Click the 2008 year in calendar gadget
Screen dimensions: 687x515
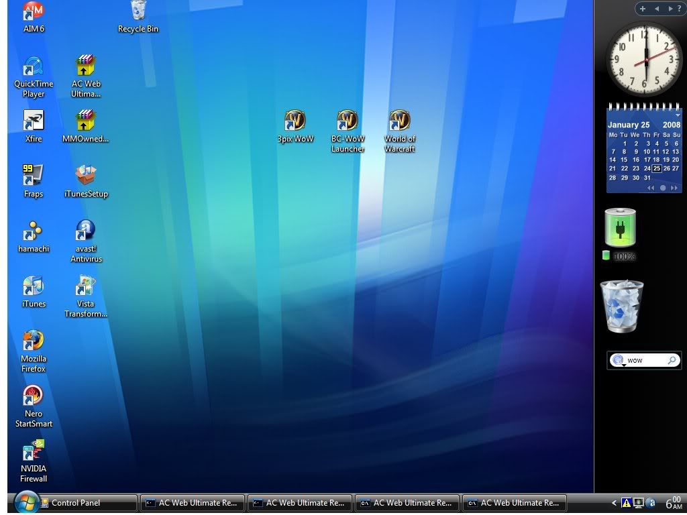[x=672, y=125]
